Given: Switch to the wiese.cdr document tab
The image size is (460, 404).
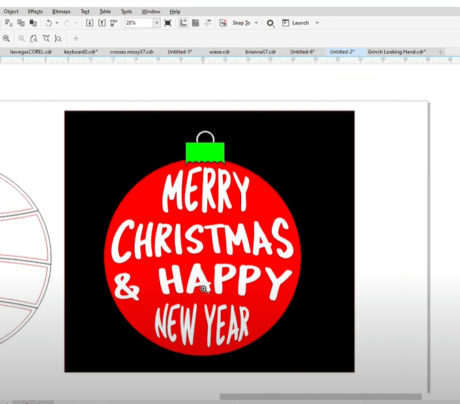Looking at the screenshot, I should 219,52.
